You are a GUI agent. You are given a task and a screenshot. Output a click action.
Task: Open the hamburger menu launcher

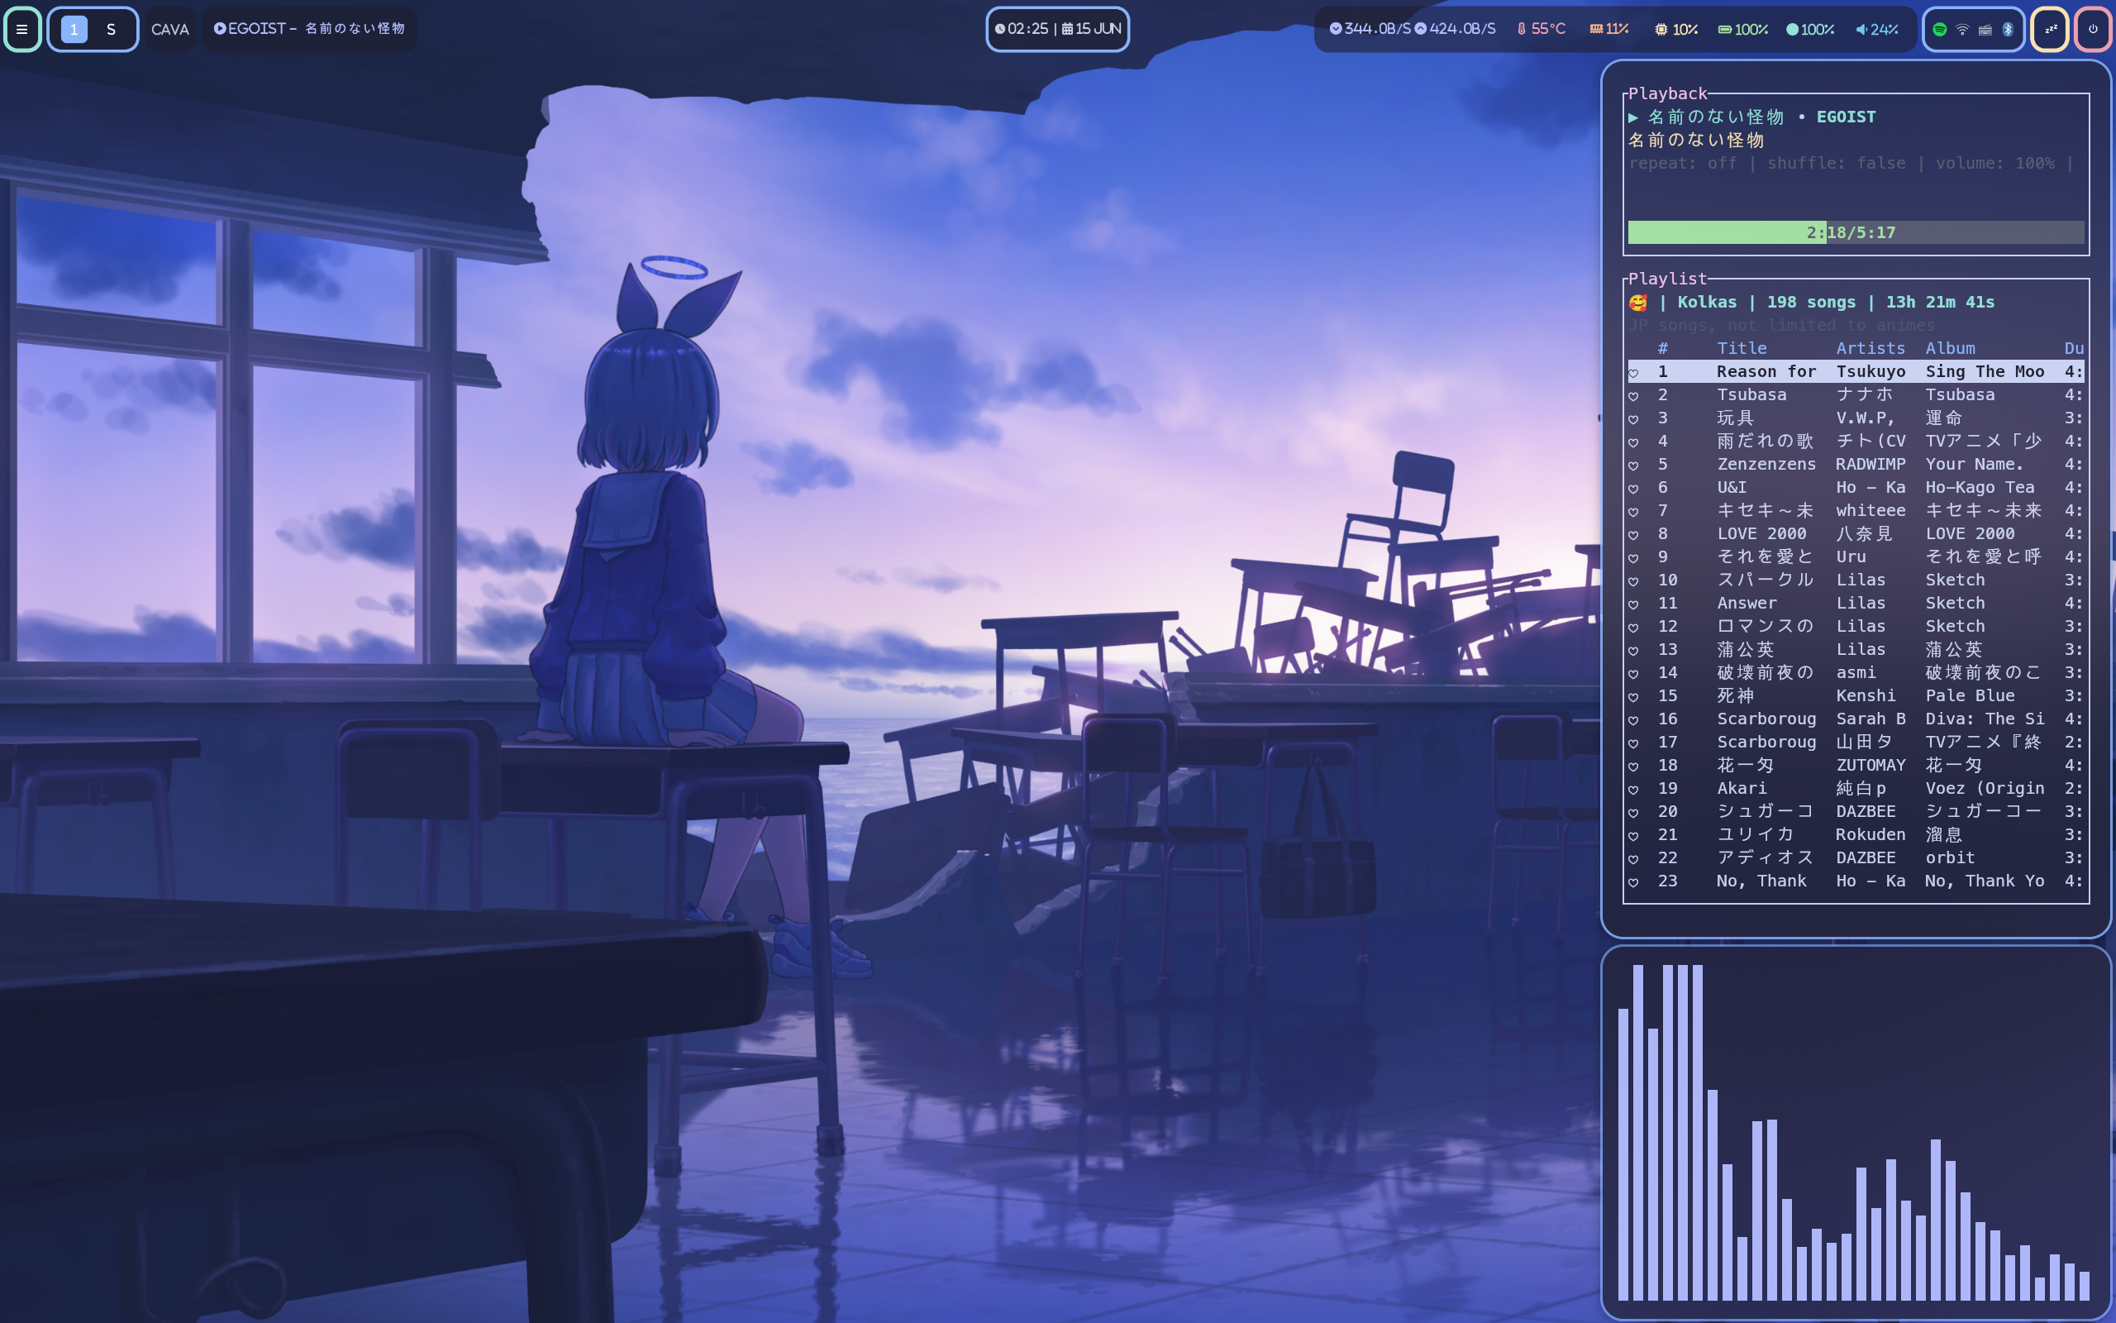21,29
